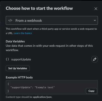The width and height of the screenshot is (102, 101).
Task: Select the supportUpdate variable name in the list
Action: (21, 59)
